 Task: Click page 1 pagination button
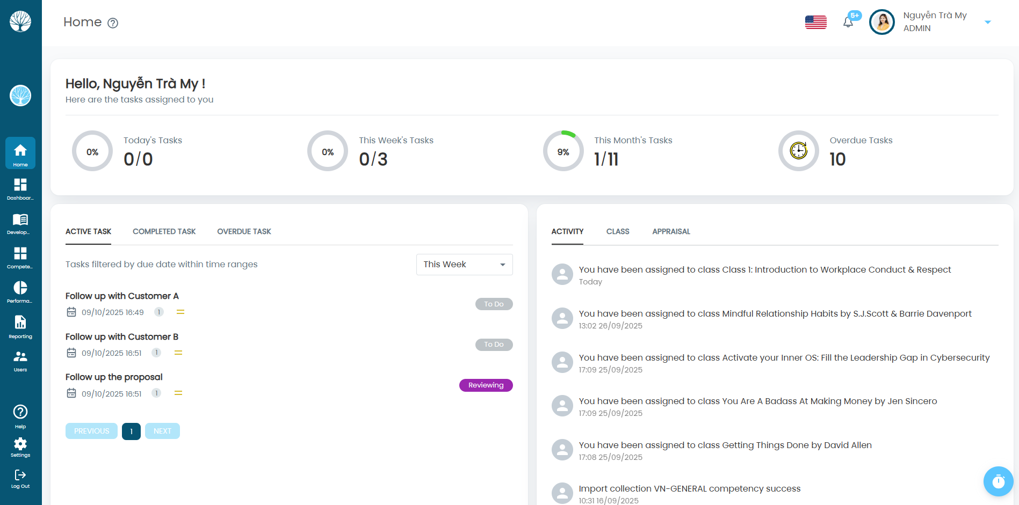131,431
